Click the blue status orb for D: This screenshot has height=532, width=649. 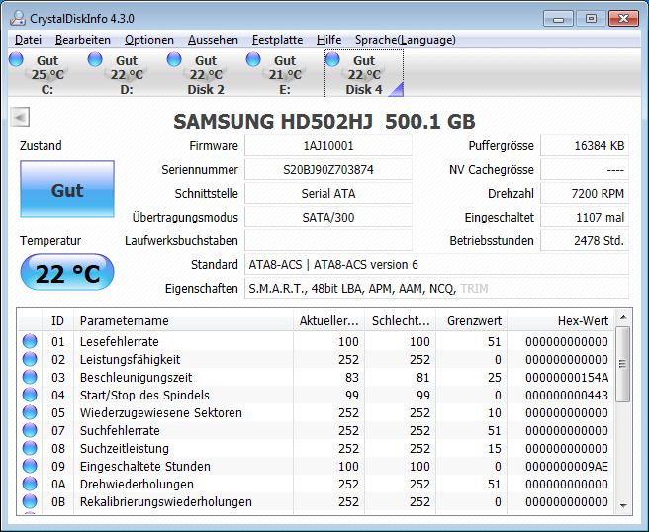(x=95, y=59)
